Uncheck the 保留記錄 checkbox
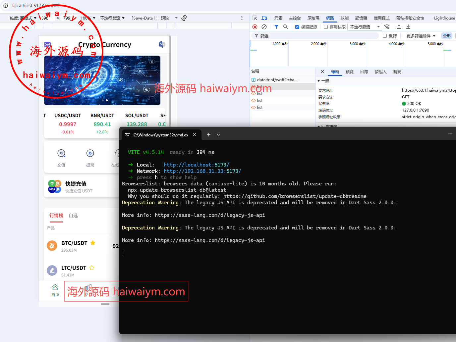This screenshot has height=342, width=456. coord(297,27)
